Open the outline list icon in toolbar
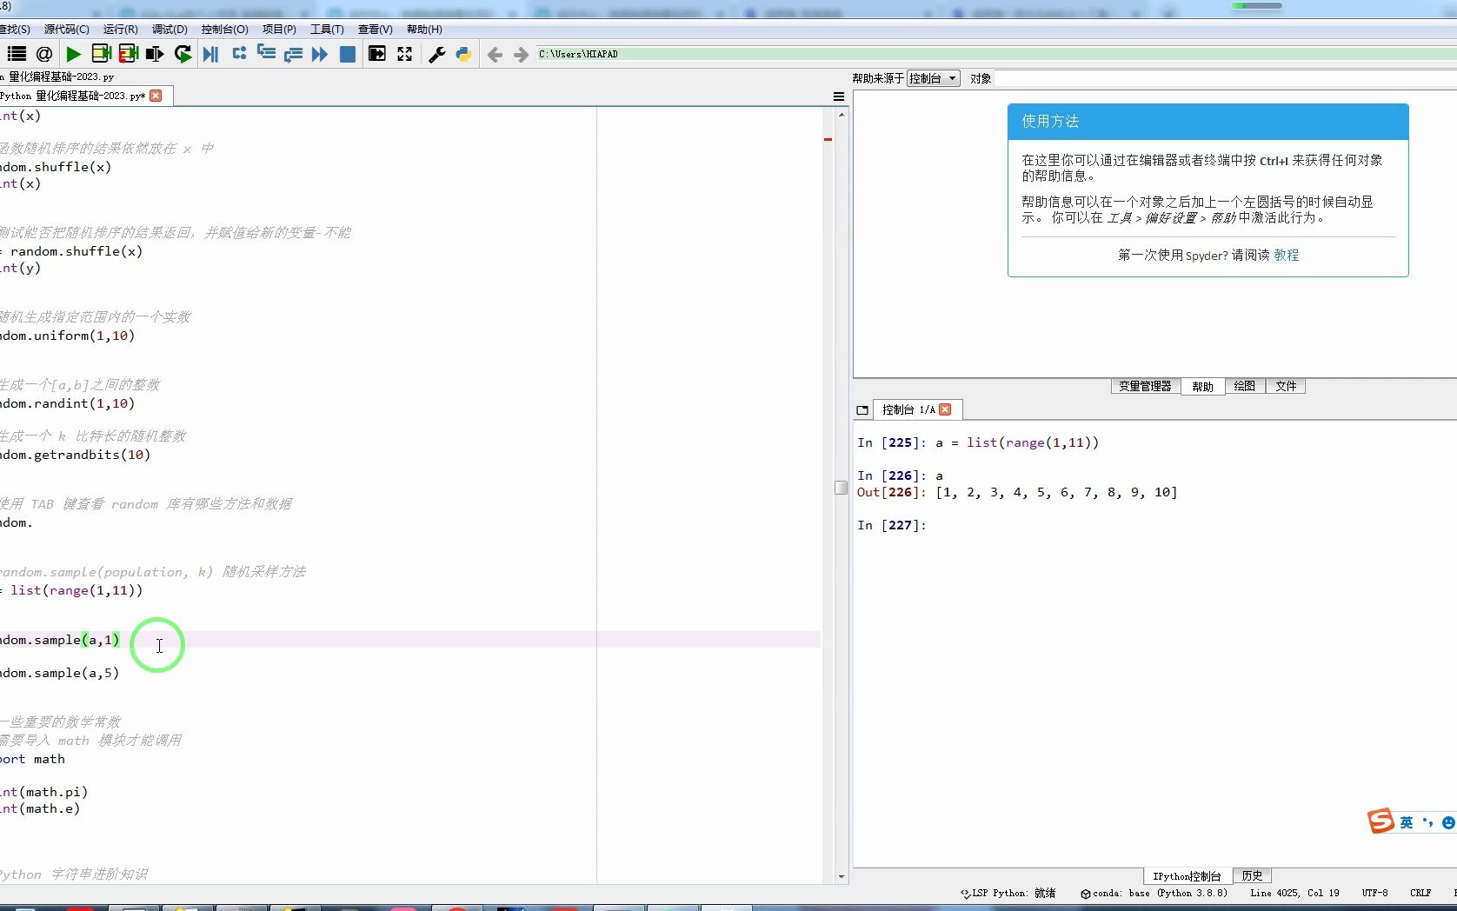1457x911 pixels. [17, 54]
